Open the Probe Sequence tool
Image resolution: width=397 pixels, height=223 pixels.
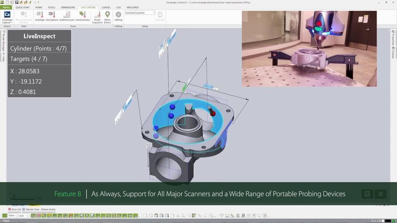97,17
